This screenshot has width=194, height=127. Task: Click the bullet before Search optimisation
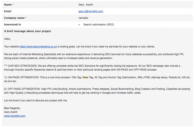pyautogui.click(x=79, y=25)
